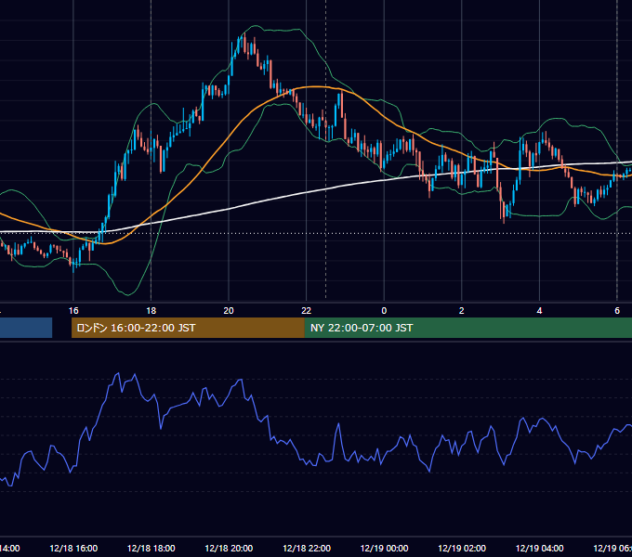Viewport: 632px width, 557px height.
Task: Click the upper axis hour label 16
Action: tap(73, 311)
